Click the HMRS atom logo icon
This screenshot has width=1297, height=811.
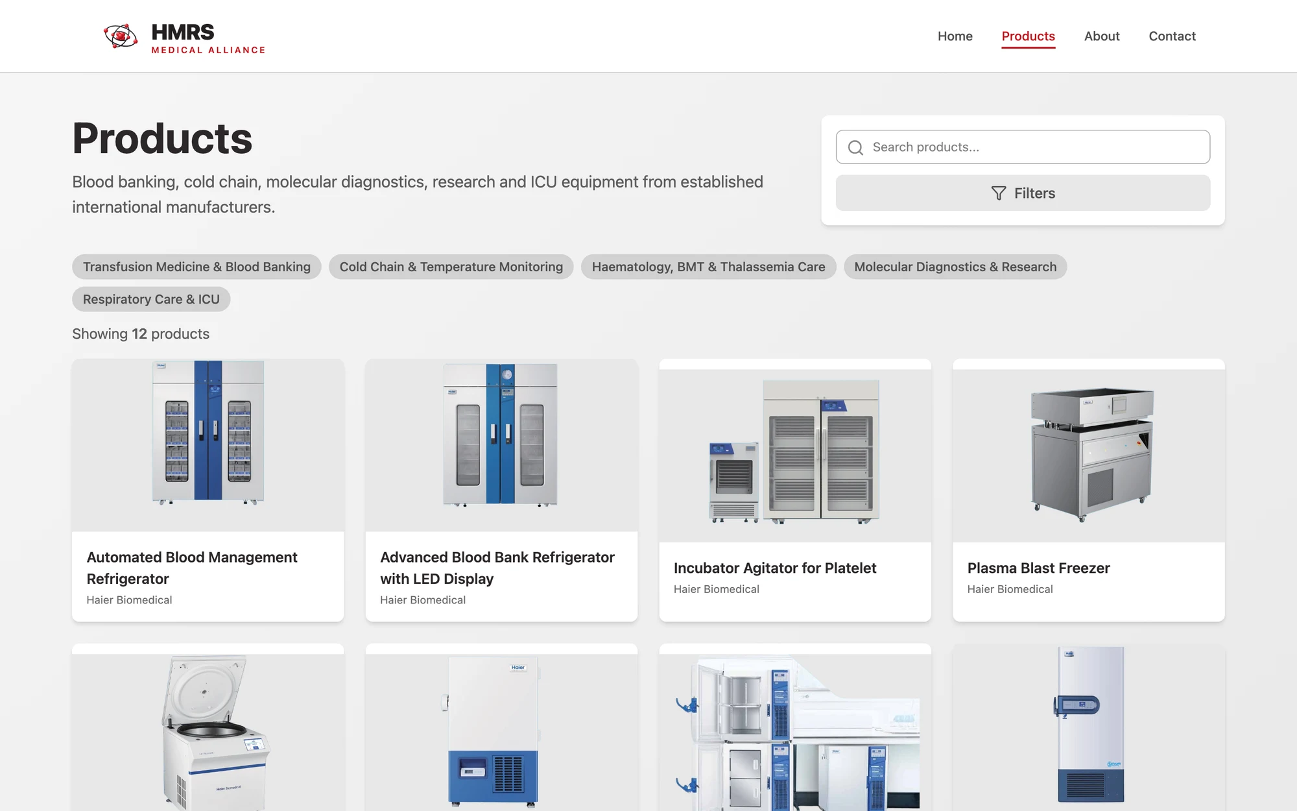pos(121,36)
